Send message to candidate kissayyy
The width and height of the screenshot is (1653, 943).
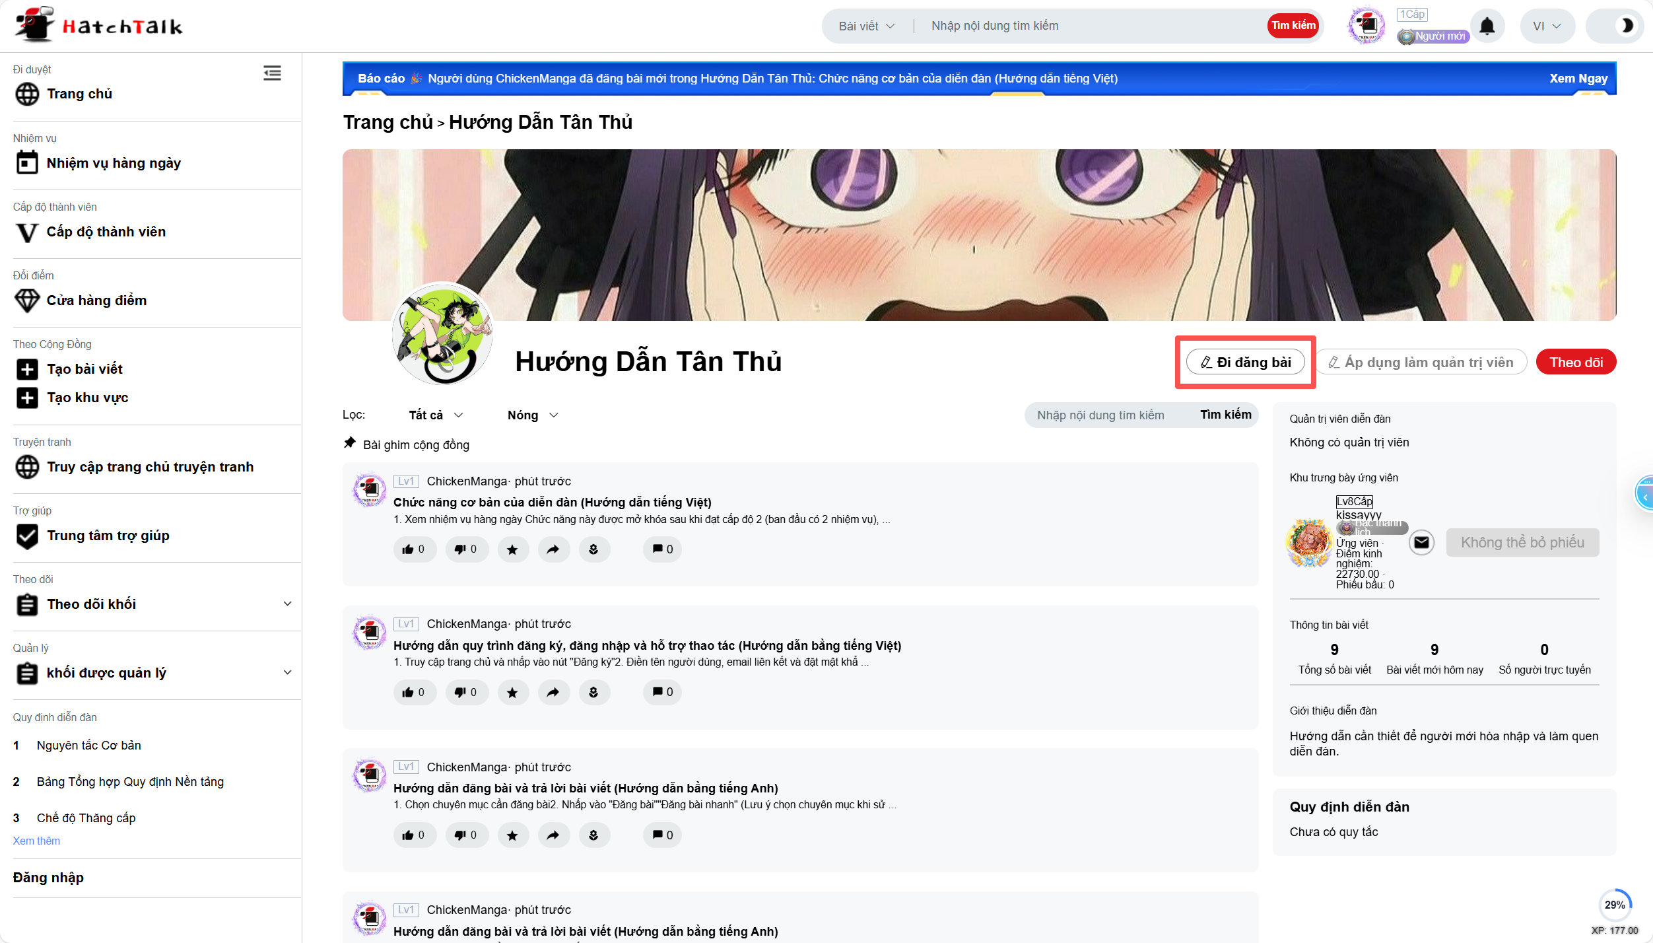point(1421,543)
